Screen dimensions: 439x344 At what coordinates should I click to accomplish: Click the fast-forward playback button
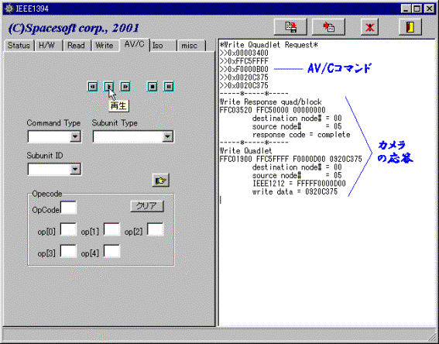point(125,87)
